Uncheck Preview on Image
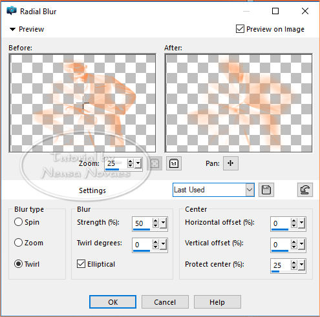320x317 pixels. point(240,29)
